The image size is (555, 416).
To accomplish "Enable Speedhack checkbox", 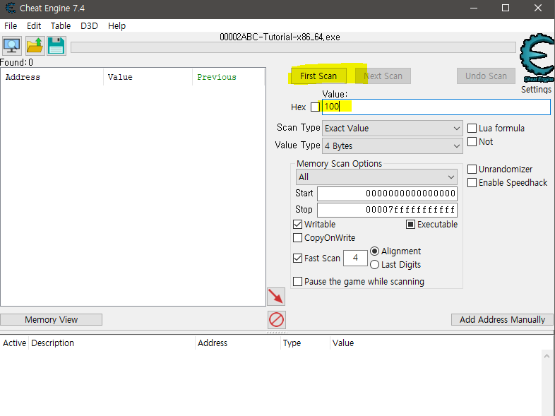I will coord(472,183).
